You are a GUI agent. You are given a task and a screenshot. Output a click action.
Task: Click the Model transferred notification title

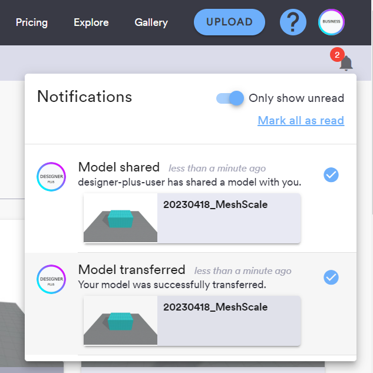pyautogui.click(x=131, y=270)
